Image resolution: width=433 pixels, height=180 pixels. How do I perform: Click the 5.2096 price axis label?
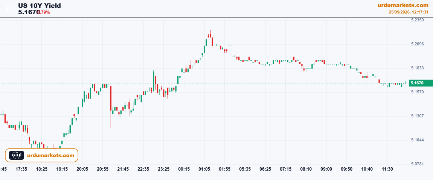[417, 44]
